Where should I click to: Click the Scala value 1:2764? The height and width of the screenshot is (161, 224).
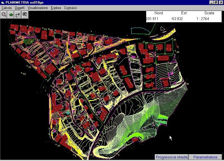(x=203, y=19)
